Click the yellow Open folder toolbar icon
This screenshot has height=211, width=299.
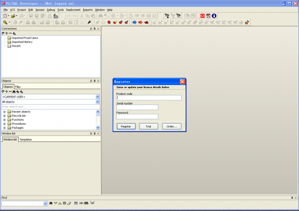point(14,16)
